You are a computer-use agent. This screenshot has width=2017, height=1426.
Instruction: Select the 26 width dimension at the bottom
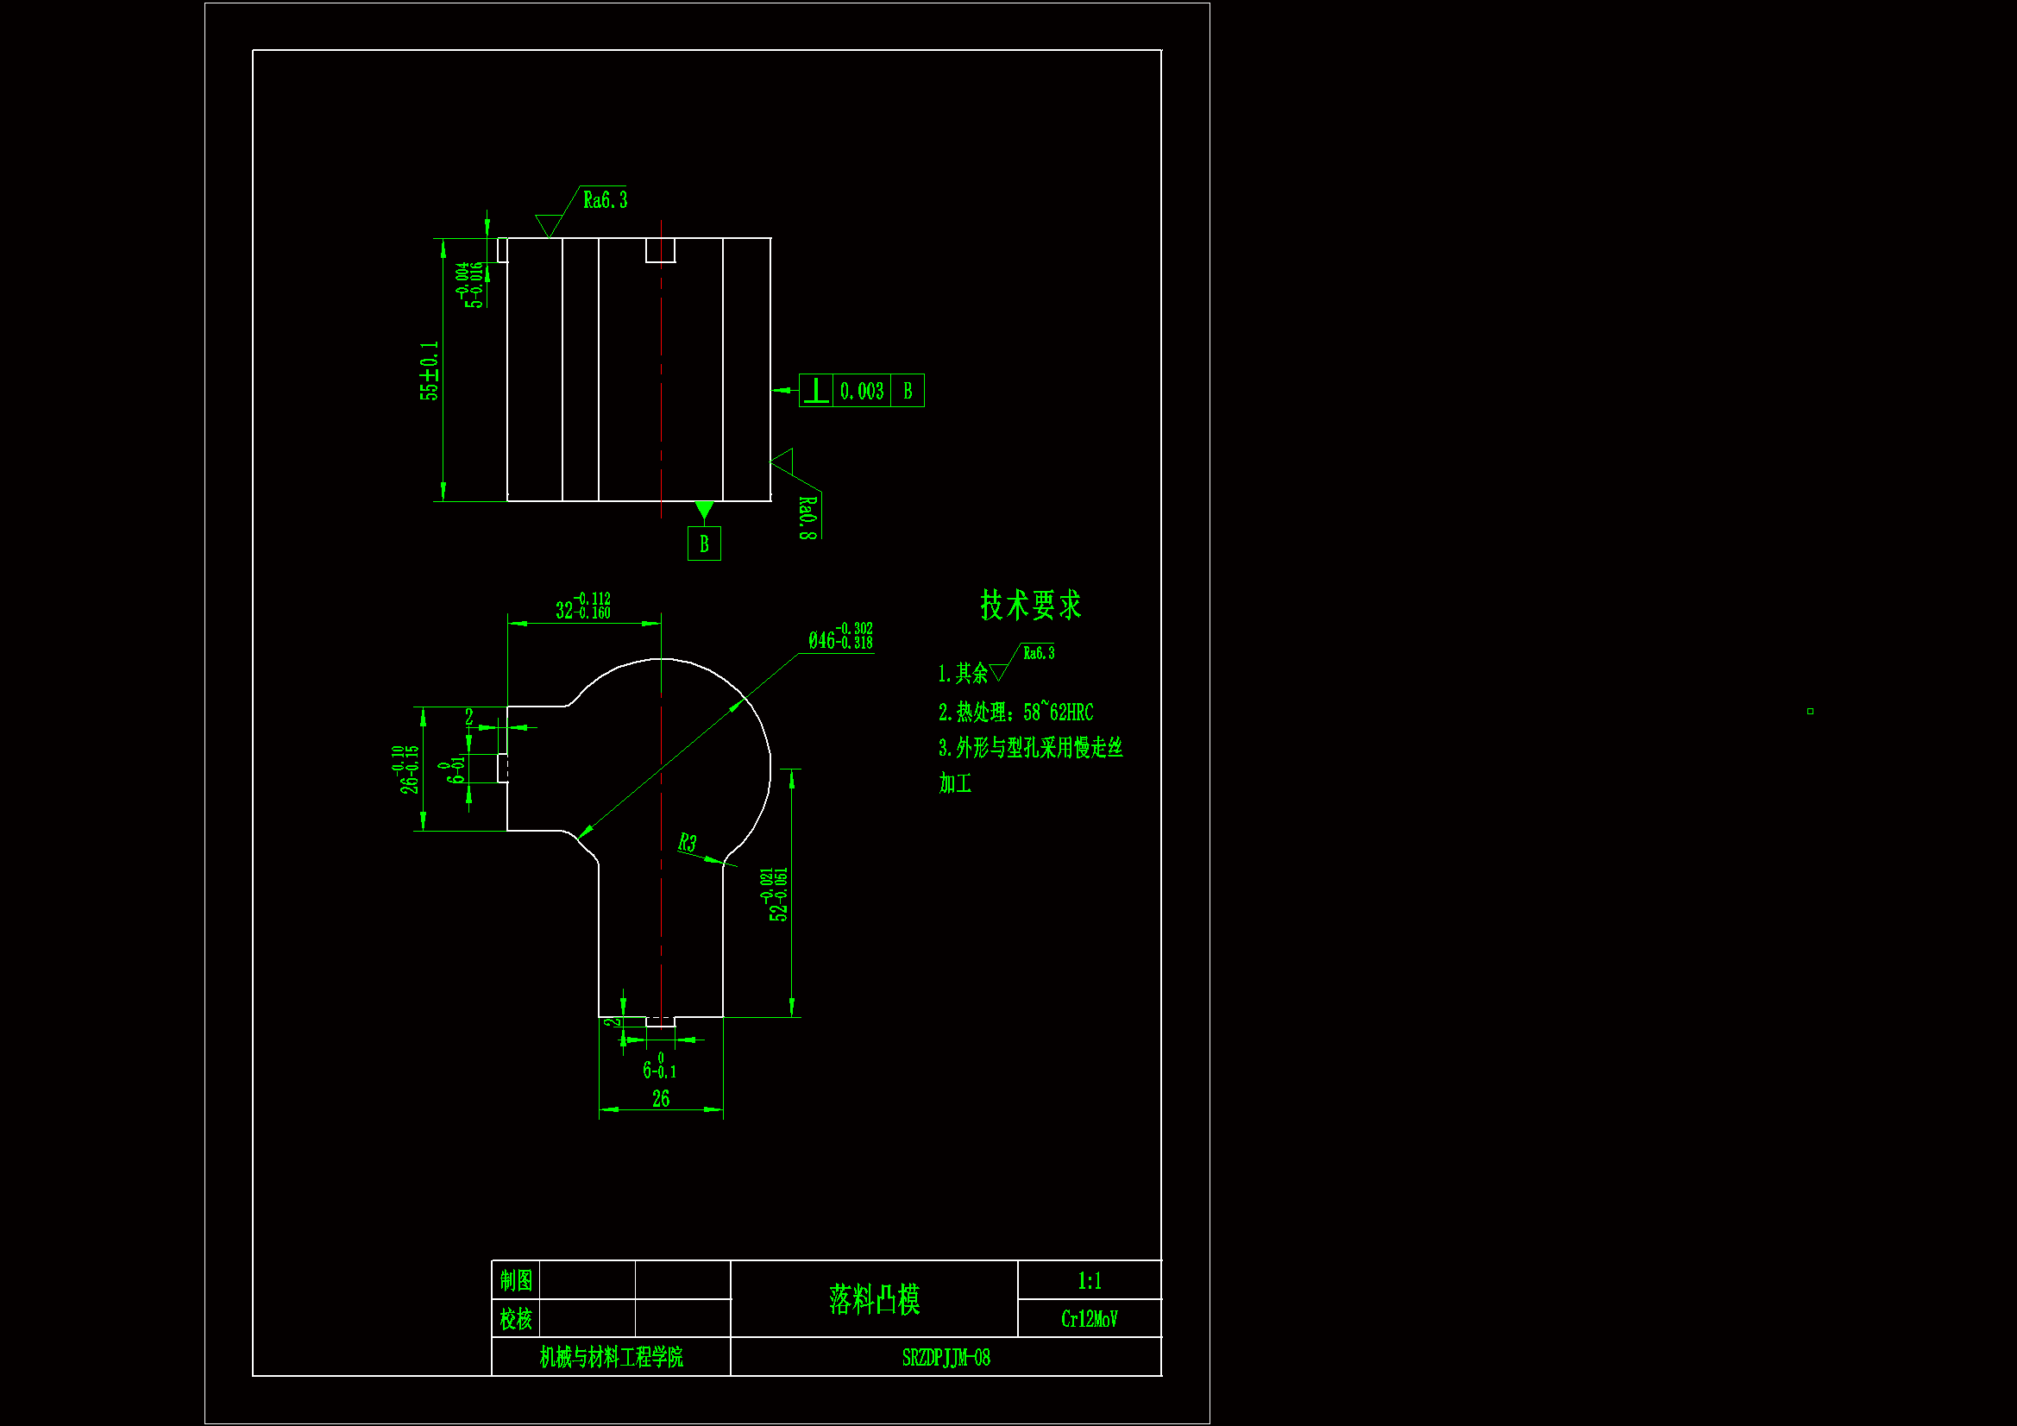[661, 1098]
